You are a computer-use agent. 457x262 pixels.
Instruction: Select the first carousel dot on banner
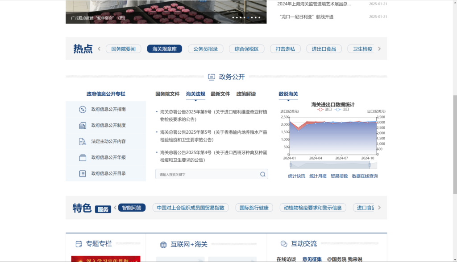(233, 17)
